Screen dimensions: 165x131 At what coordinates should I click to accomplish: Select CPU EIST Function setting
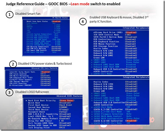(30, 84)
